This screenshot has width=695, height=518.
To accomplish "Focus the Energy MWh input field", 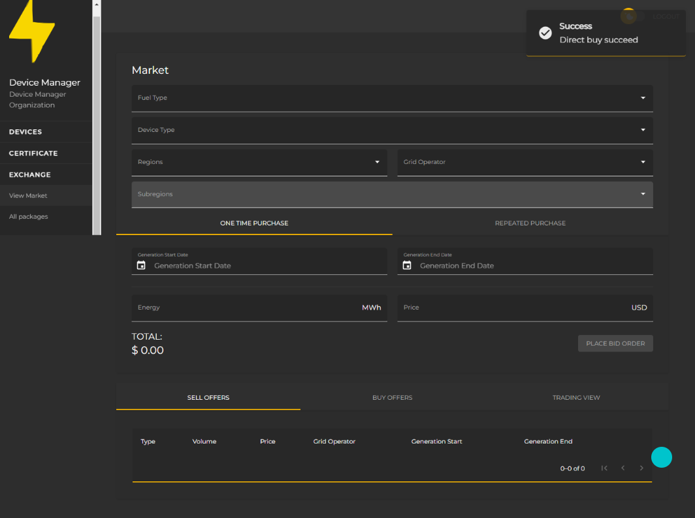I will coord(259,308).
